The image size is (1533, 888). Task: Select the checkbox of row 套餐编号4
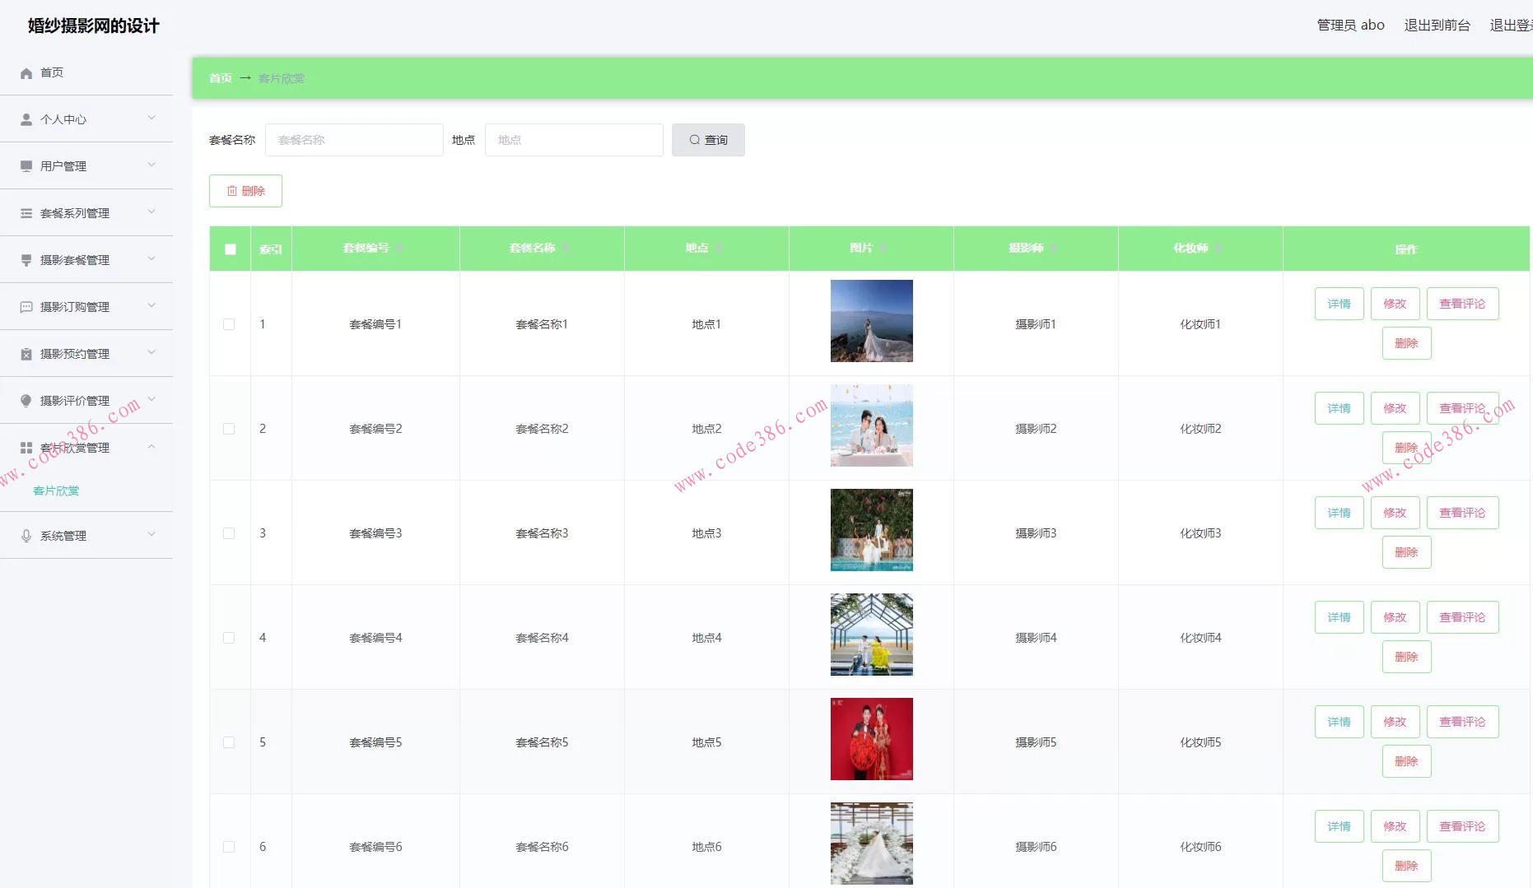[229, 638]
